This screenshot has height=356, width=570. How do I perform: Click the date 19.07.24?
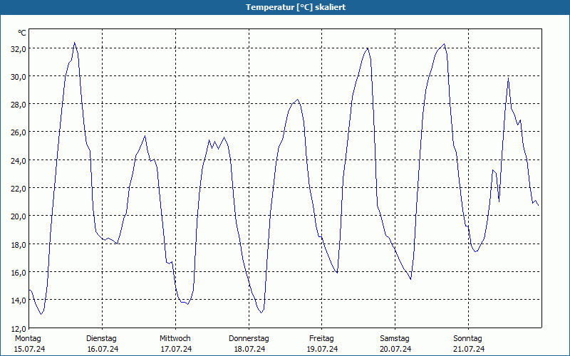[323, 349]
